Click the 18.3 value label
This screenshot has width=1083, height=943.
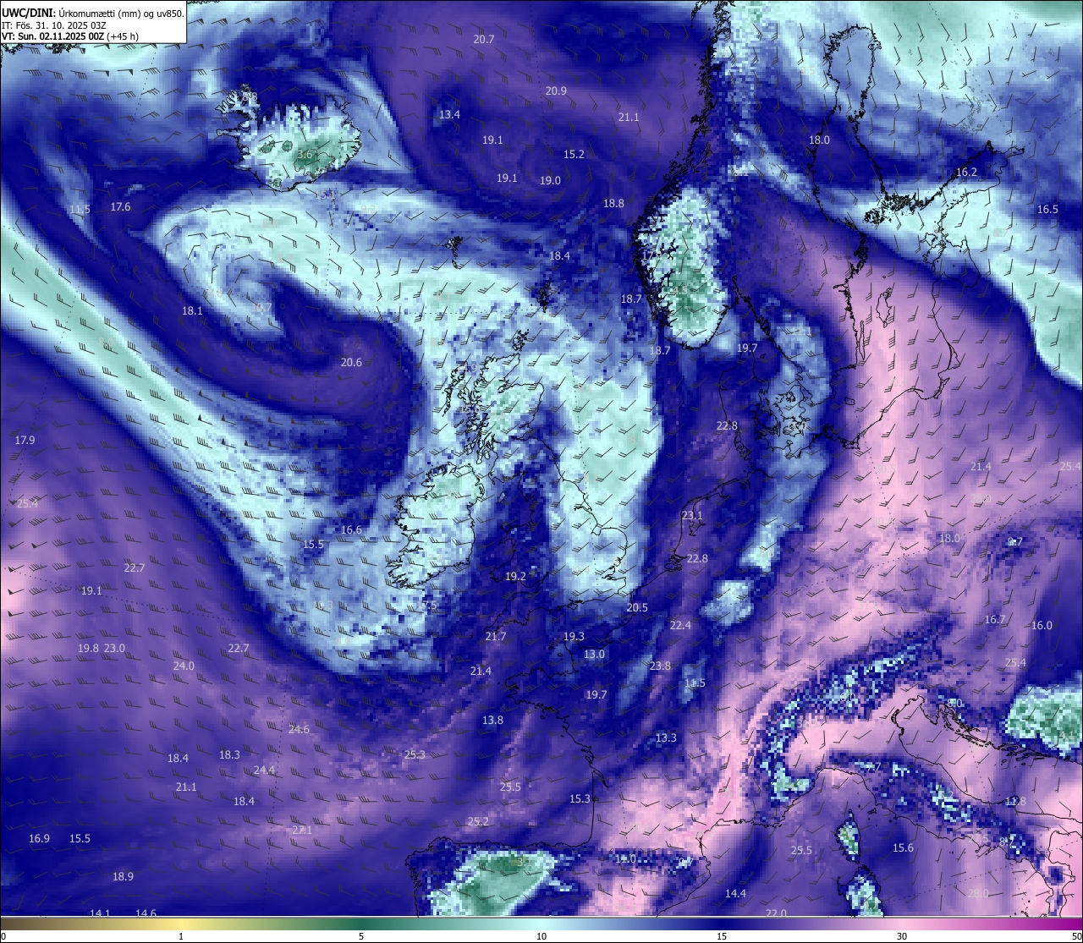click(229, 755)
